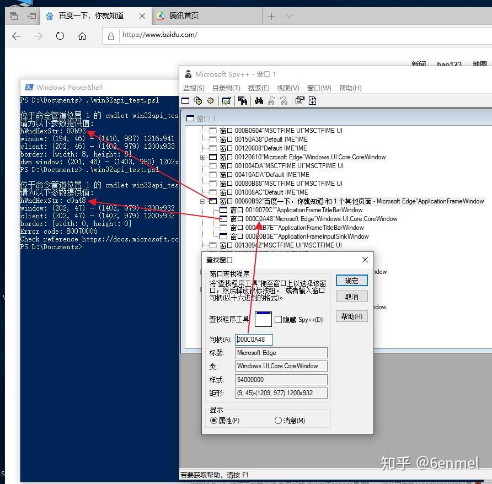Screen dimensions: 492x484
Task: Collapse the Microsoft Edge ApplicationFrameWindow node
Action: [204, 201]
